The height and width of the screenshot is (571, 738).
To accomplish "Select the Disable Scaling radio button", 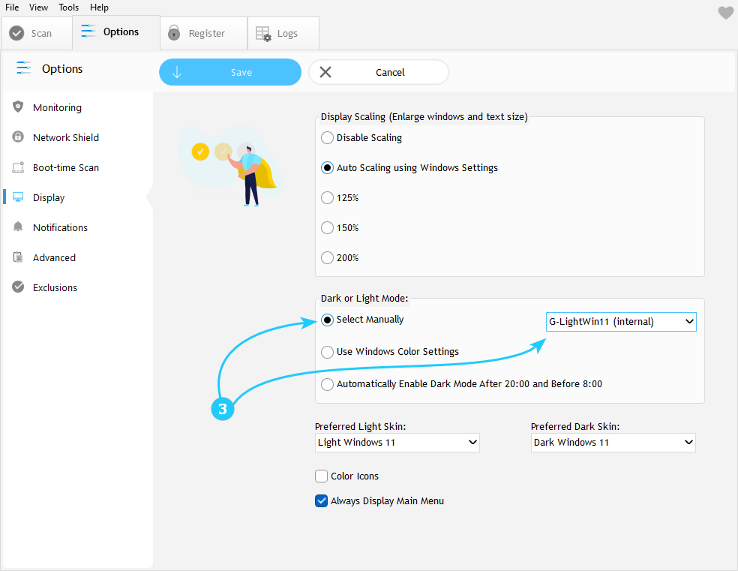I will 327,138.
